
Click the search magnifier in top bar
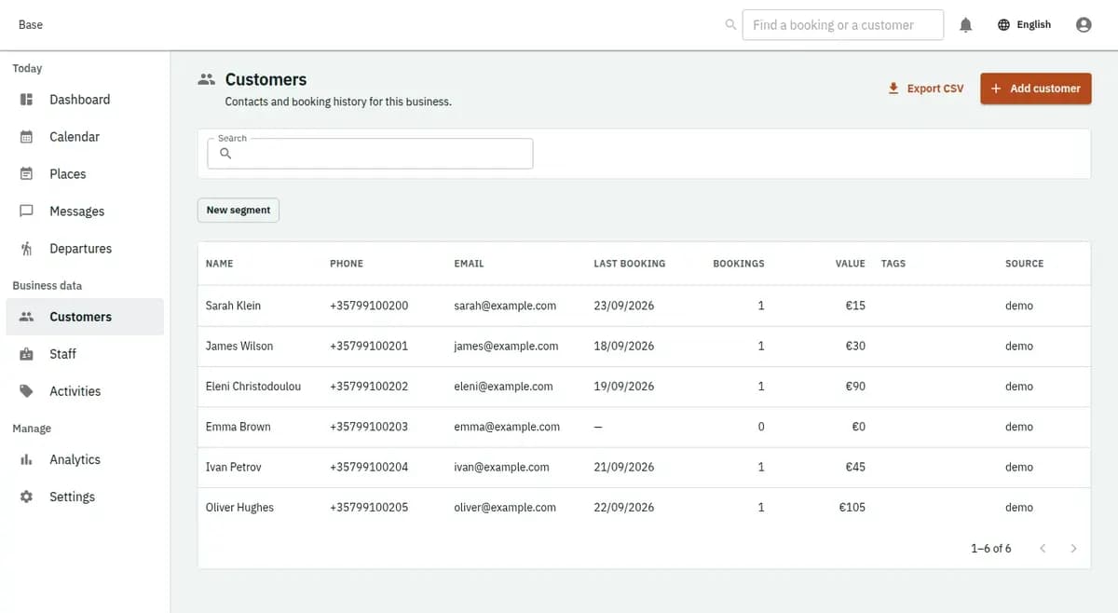click(730, 25)
